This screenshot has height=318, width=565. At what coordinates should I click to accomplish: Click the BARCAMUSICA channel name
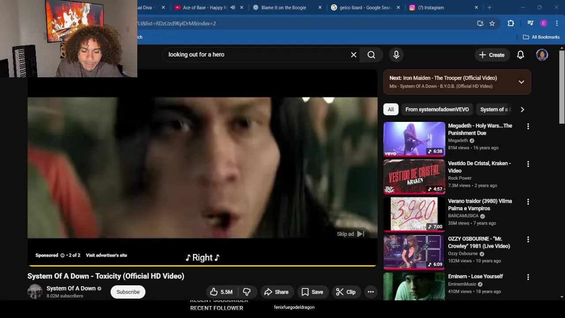(463, 216)
